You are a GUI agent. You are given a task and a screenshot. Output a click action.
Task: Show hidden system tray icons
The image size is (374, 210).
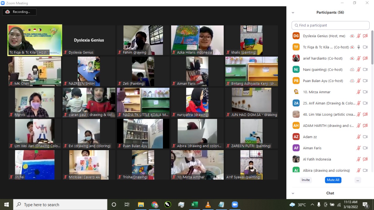pyautogui.click(x=312, y=204)
